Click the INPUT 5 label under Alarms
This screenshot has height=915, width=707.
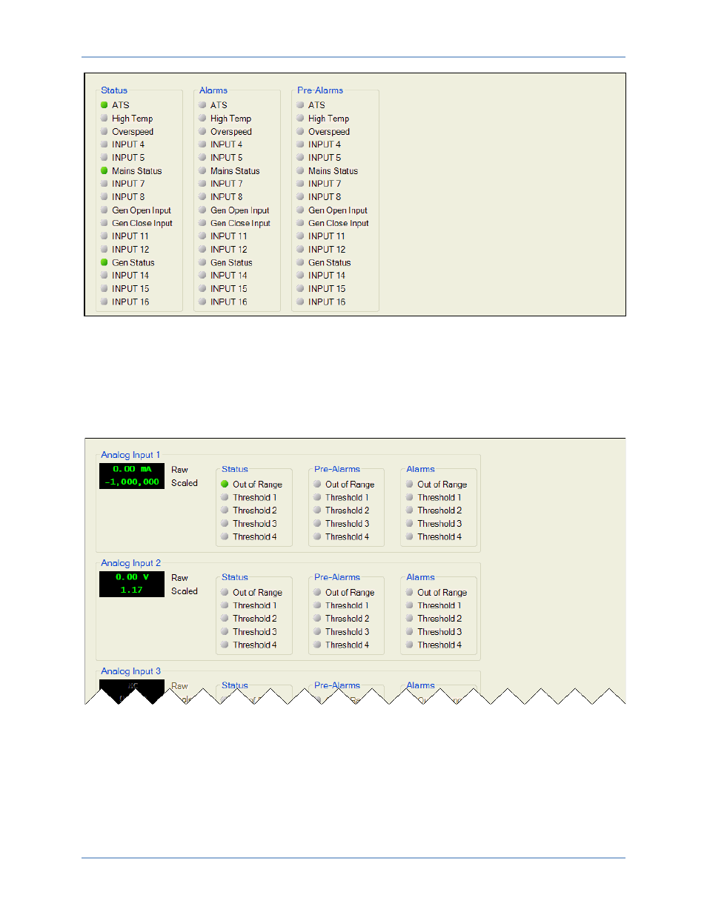click(x=227, y=158)
